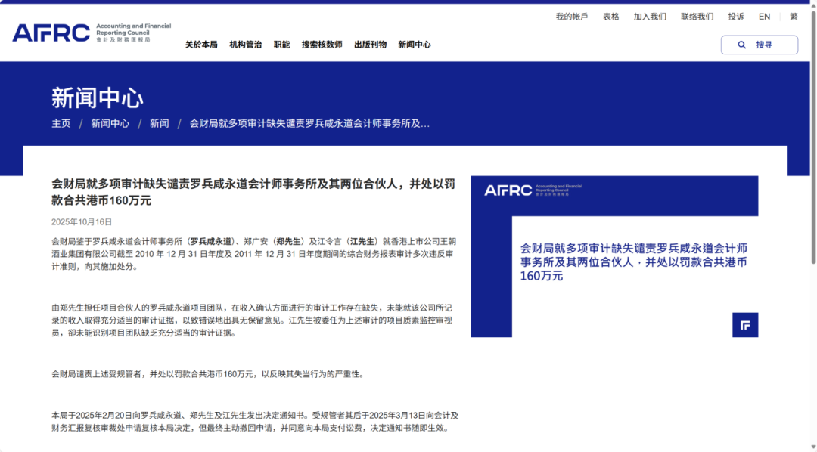Viewport: 817px width, 452px height.
Task: Click the AFRC corner mark on the news image
Action: pyautogui.click(x=745, y=325)
